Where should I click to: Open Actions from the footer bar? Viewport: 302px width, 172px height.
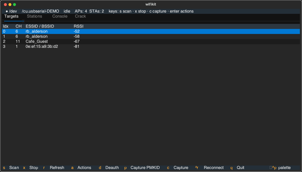tap(81, 167)
